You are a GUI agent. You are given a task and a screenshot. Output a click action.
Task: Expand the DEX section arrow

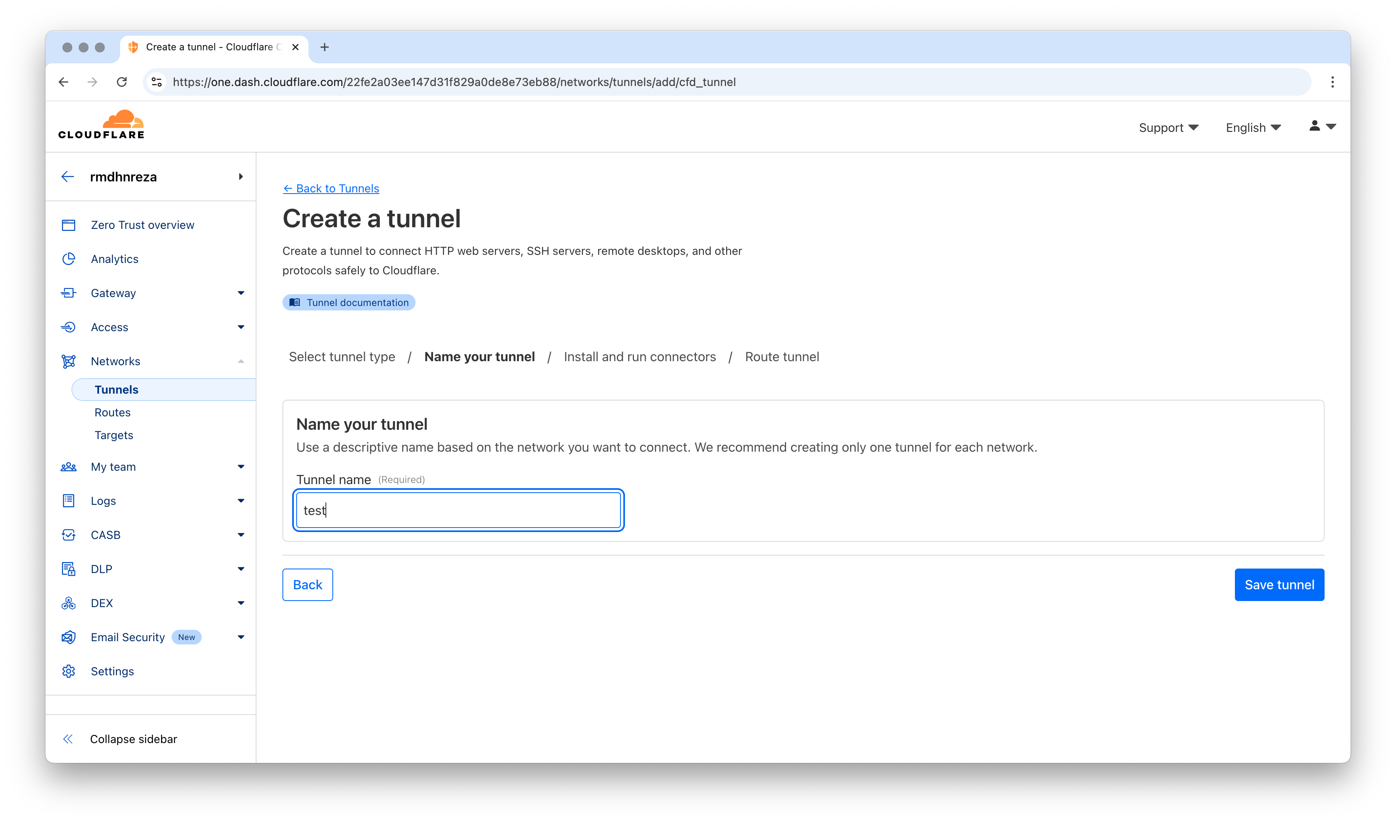(241, 603)
